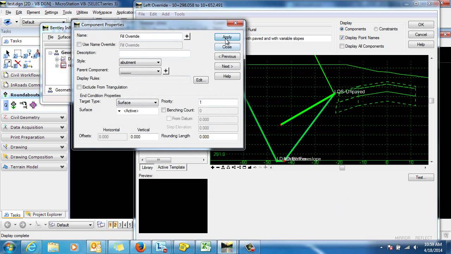Image resolution: width=451 pixels, height=254 pixels.
Task: Open Windows Explorer from the taskbar
Action: [53, 247]
